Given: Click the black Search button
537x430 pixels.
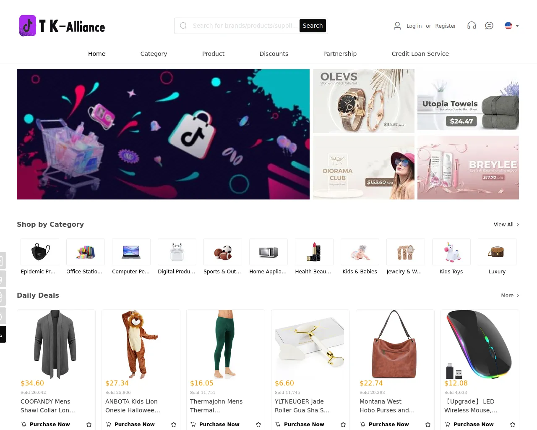Looking at the screenshot, I should 313,26.
